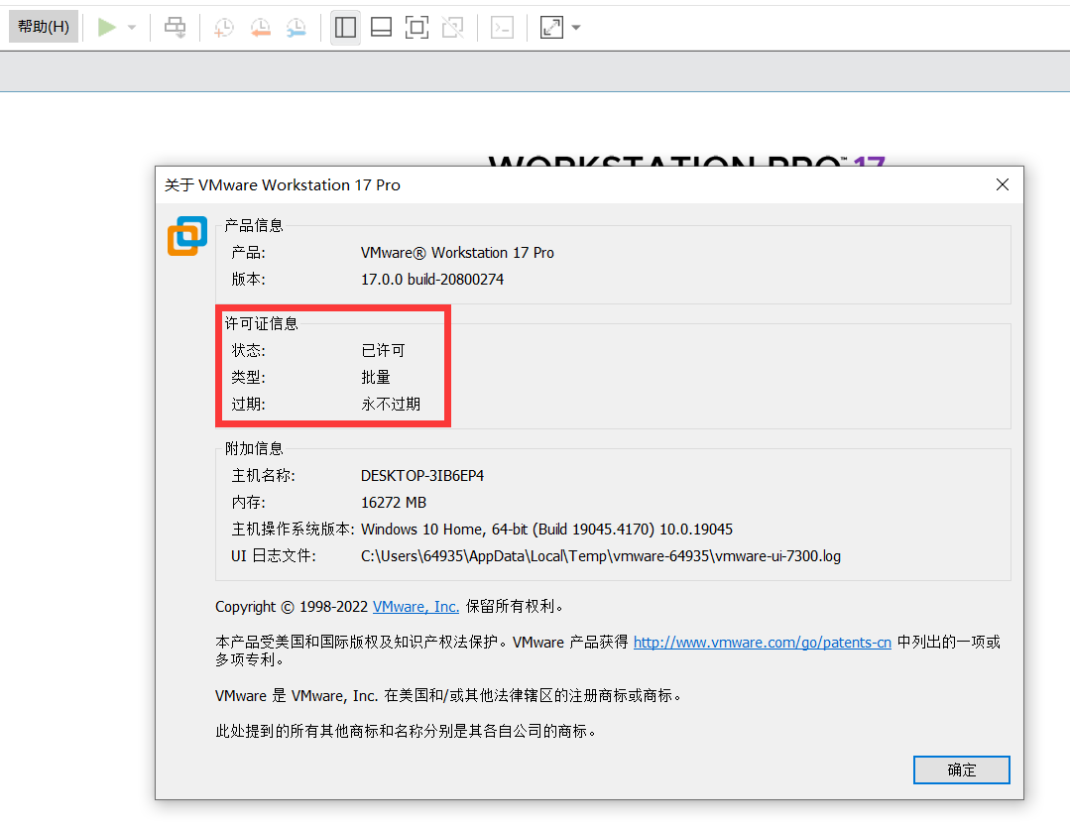Click the 内存: label
The height and width of the screenshot is (828, 1070).
pos(248,503)
